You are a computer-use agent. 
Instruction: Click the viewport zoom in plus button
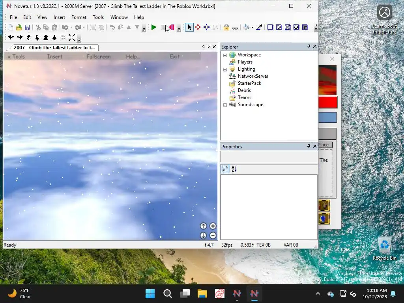[x=213, y=226]
